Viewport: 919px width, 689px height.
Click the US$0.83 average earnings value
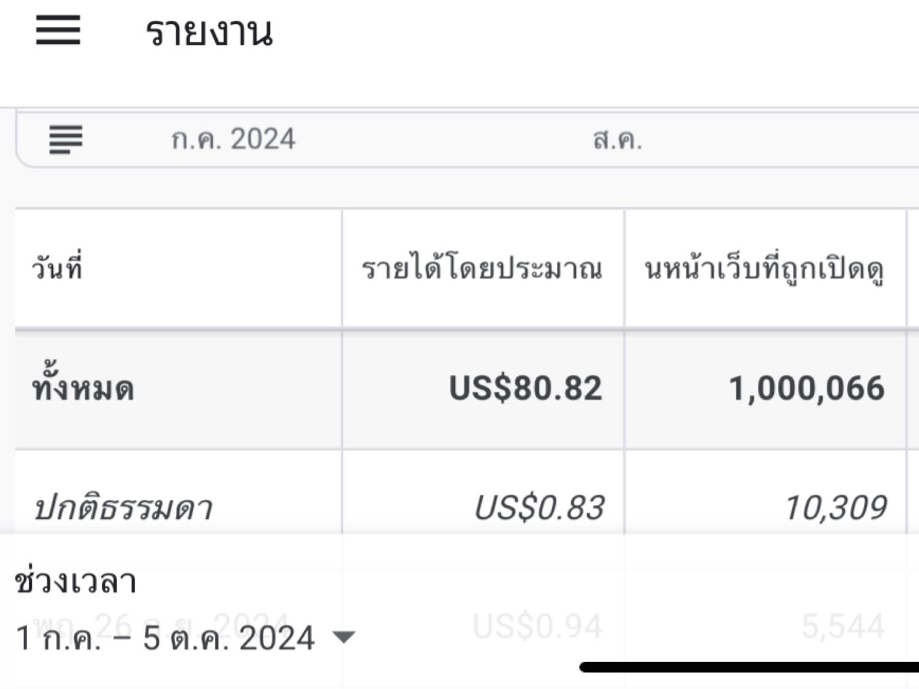(539, 508)
